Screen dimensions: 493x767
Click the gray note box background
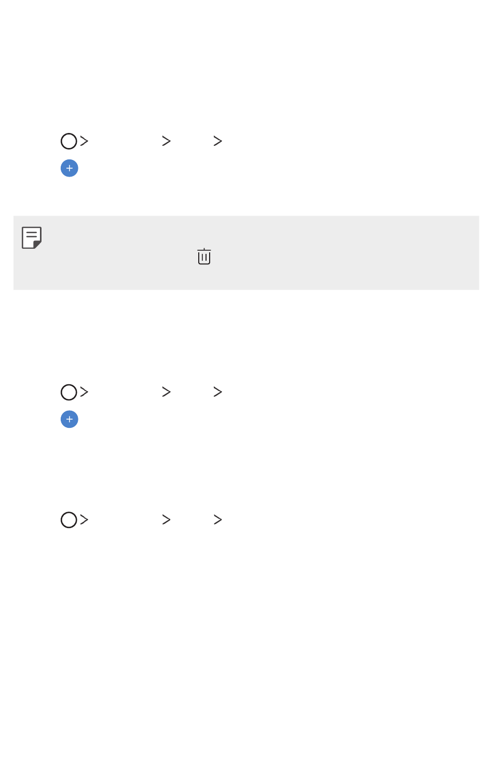coord(246,253)
